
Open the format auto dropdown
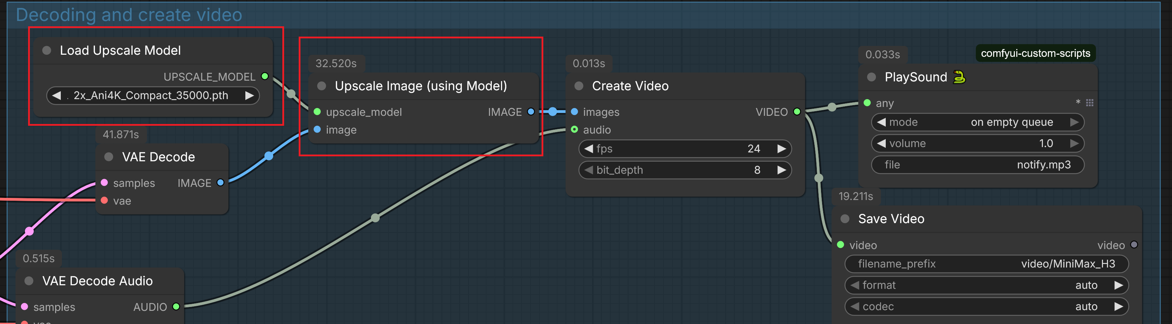click(x=986, y=285)
